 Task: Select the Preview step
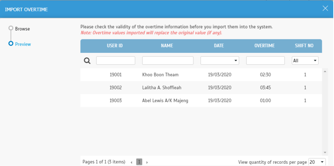[23, 44]
